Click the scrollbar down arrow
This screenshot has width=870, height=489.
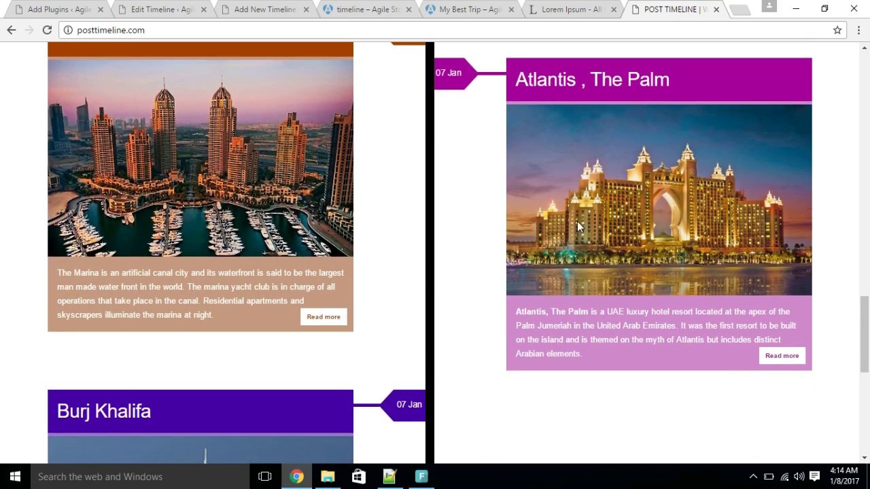865,458
